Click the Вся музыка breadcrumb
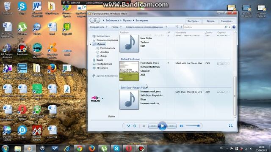Screen dimensions: 271x152 [x=142, y=20]
